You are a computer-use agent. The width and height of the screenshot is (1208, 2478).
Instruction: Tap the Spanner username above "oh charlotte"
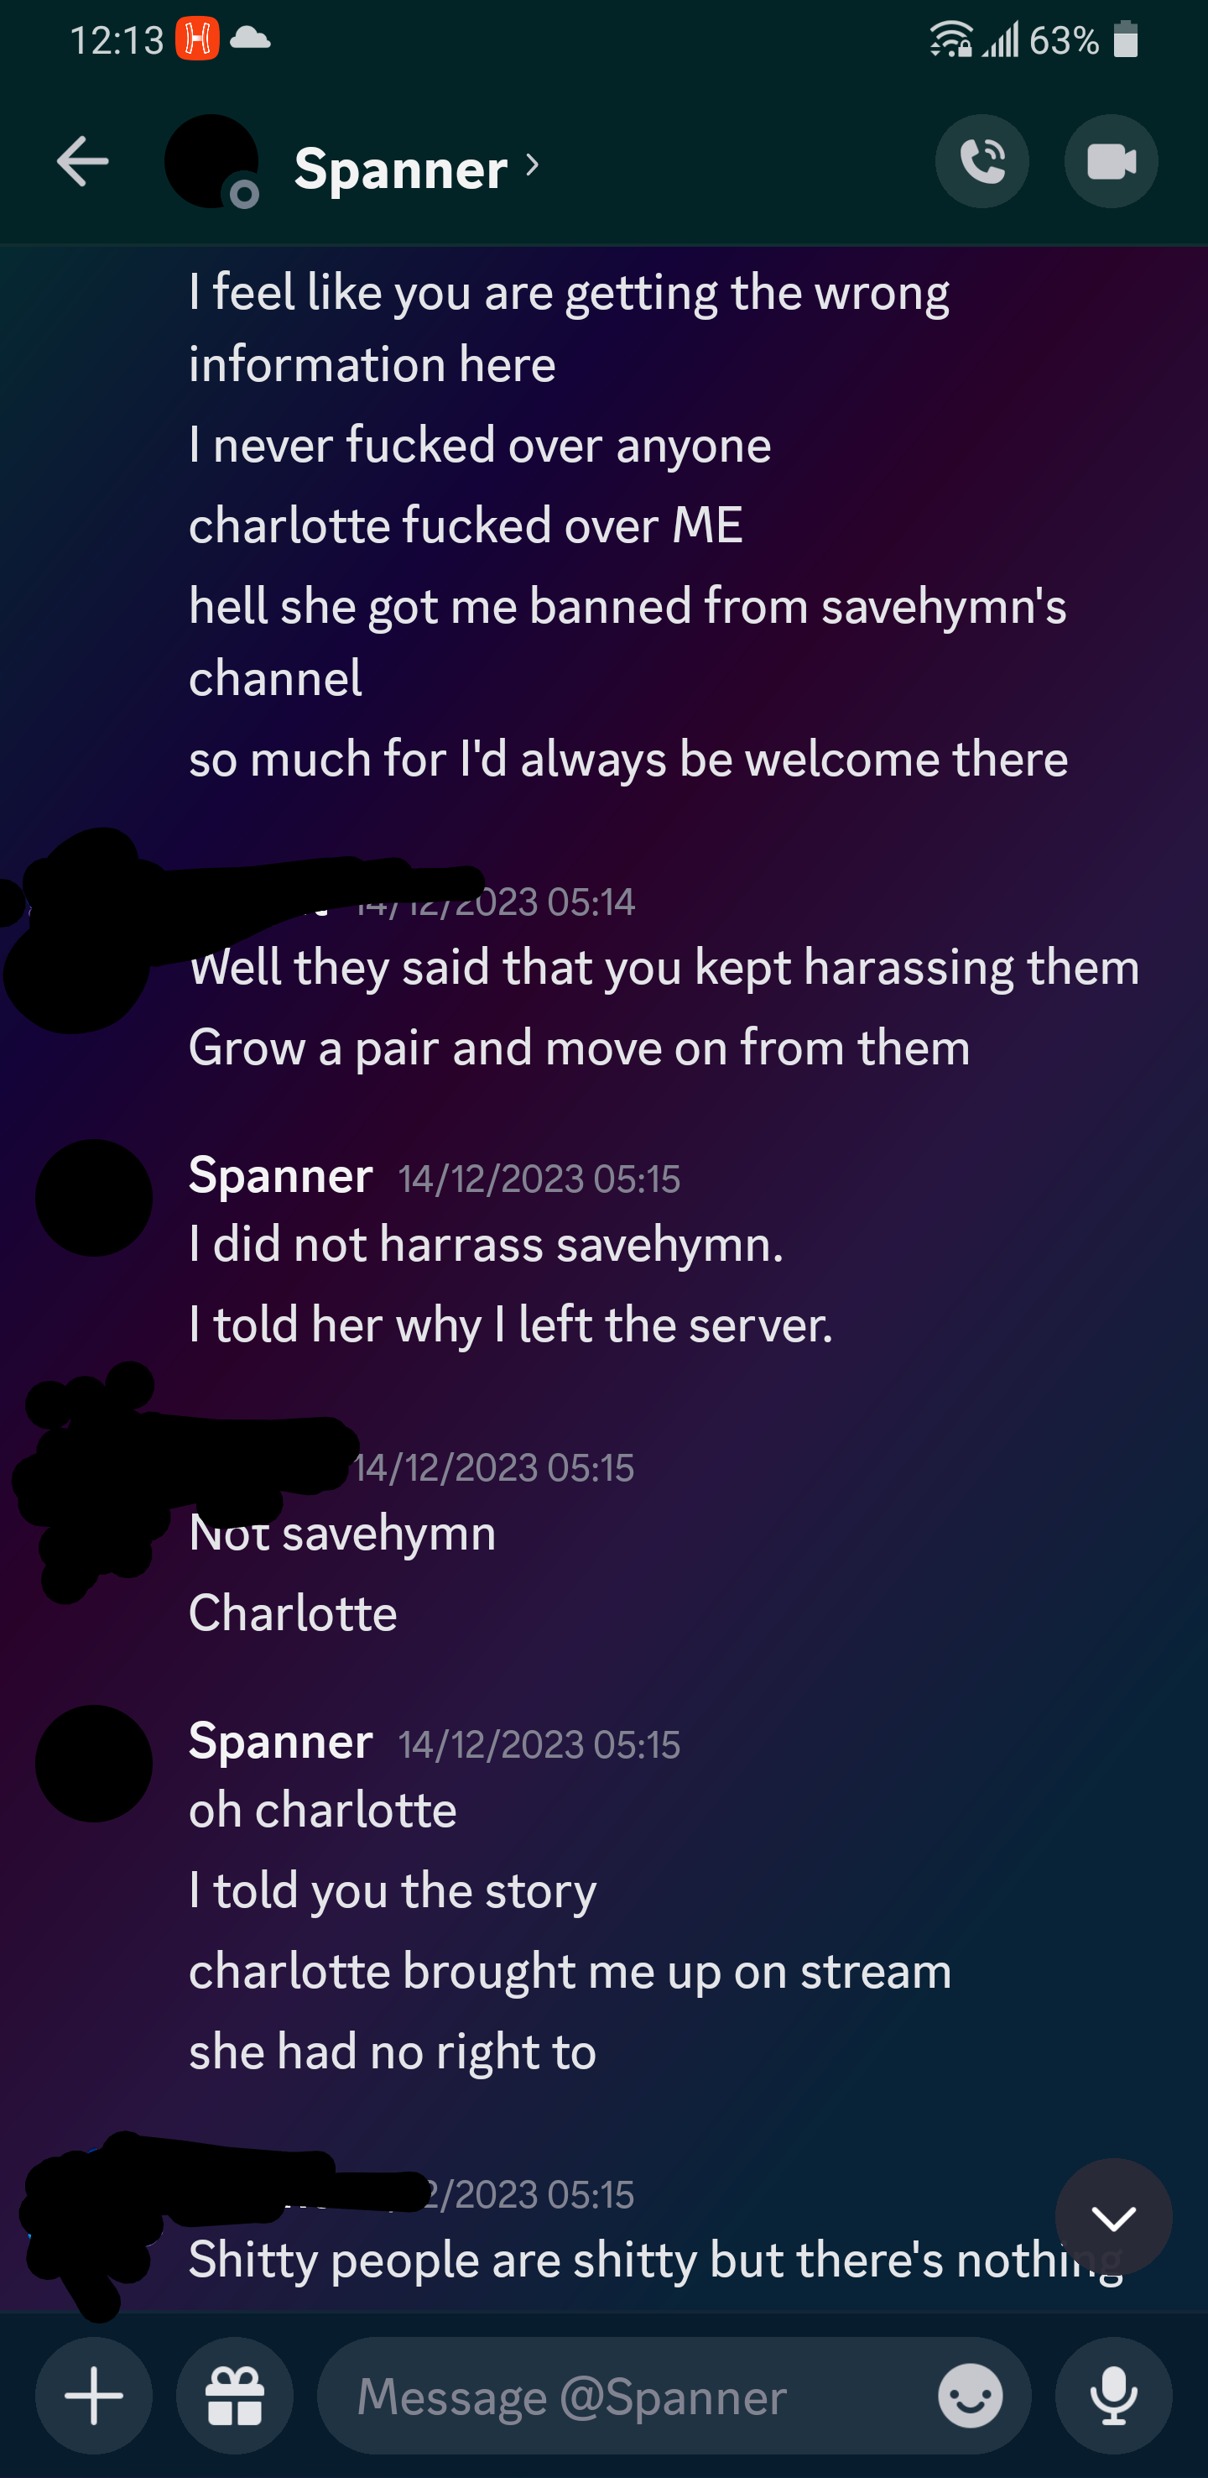[x=281, y=1741]
